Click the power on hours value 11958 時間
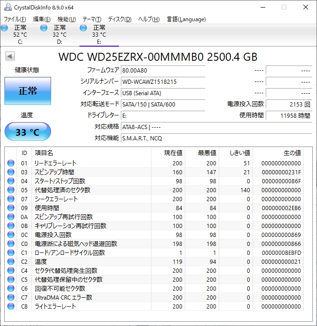Screen dimensions: 317x326 289,115
